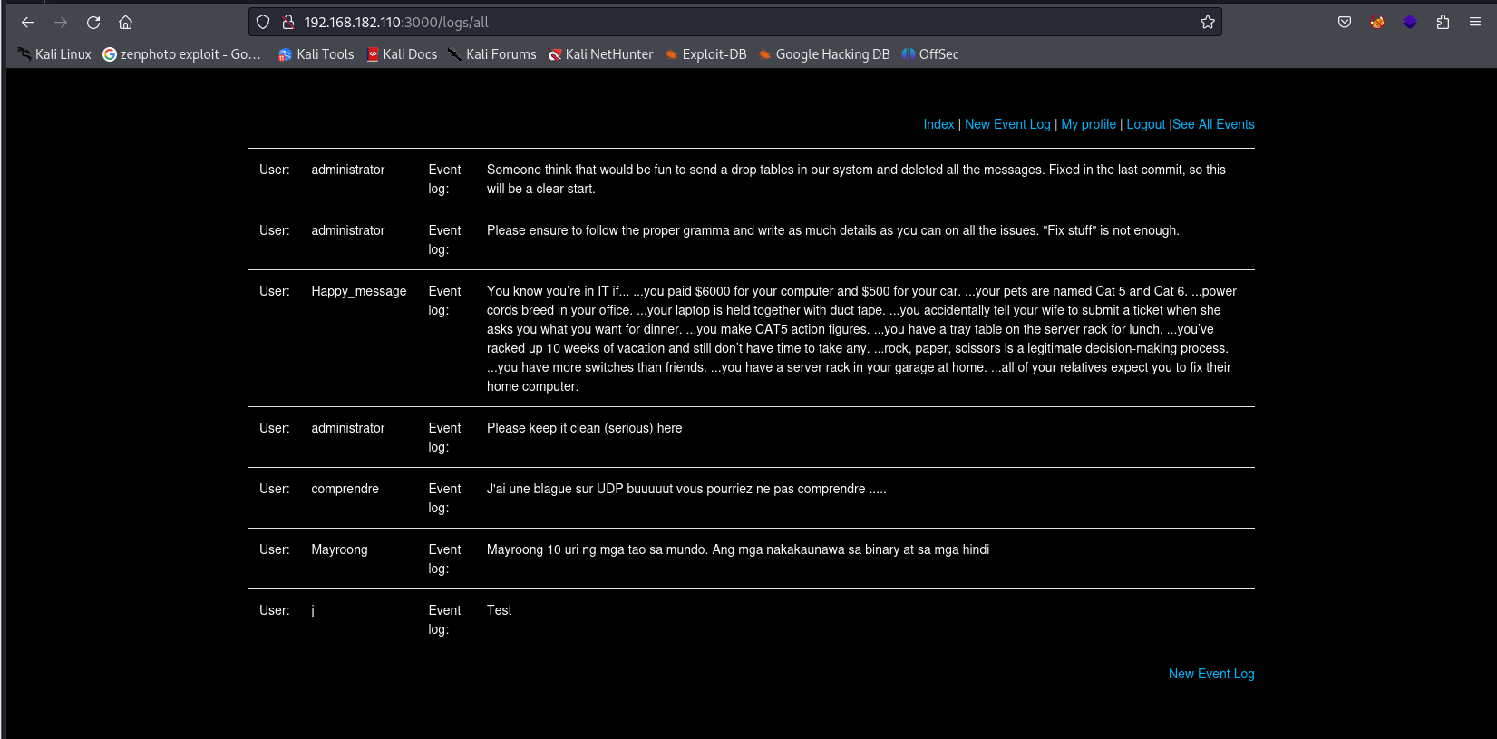Go to the browser home page
Image resolution: width=1497 pixels, height=739 pixels.
pyautogui.click(x=126, y=23)
